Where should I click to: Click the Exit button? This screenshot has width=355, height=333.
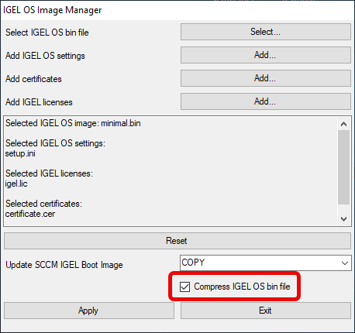(x=266, y=311)
